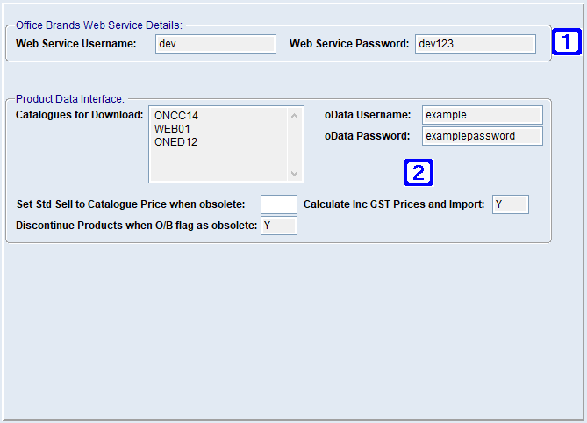Viewport: 587px width, 423px height.
Task: Click the blue number 2 callout marker
Action: click(418, 172)
